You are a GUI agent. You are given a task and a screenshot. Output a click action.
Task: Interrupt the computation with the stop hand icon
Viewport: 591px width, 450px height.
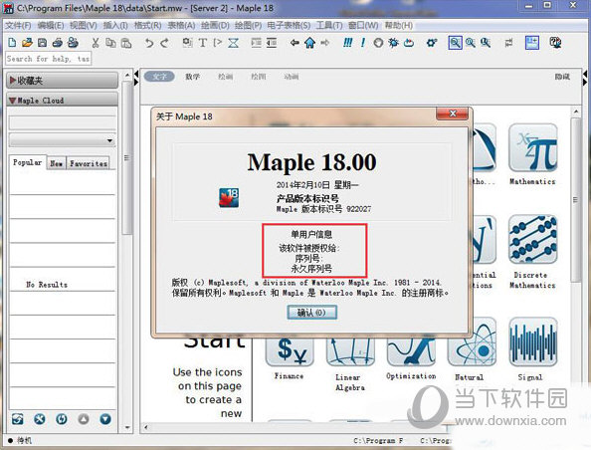click(x=378, y=43)
